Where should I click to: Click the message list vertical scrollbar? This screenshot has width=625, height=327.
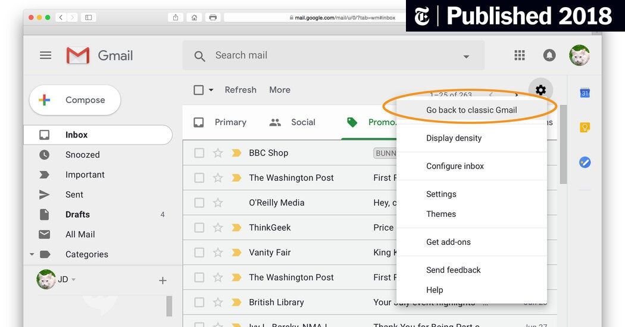(563, 144)
